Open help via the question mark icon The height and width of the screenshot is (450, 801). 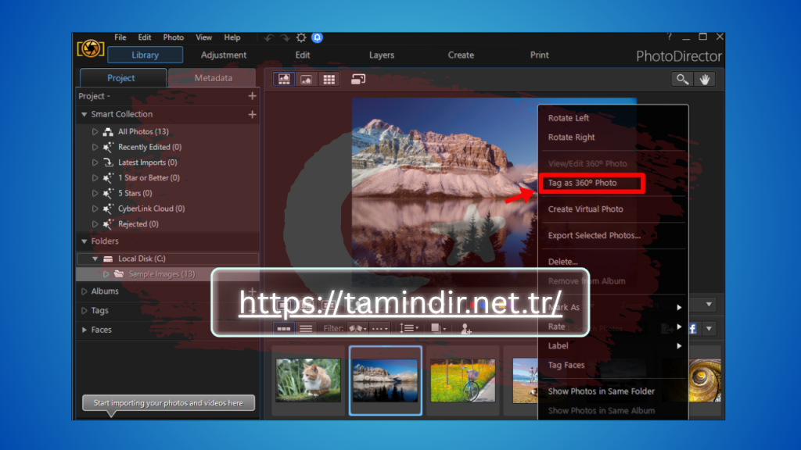click(670, 37)
